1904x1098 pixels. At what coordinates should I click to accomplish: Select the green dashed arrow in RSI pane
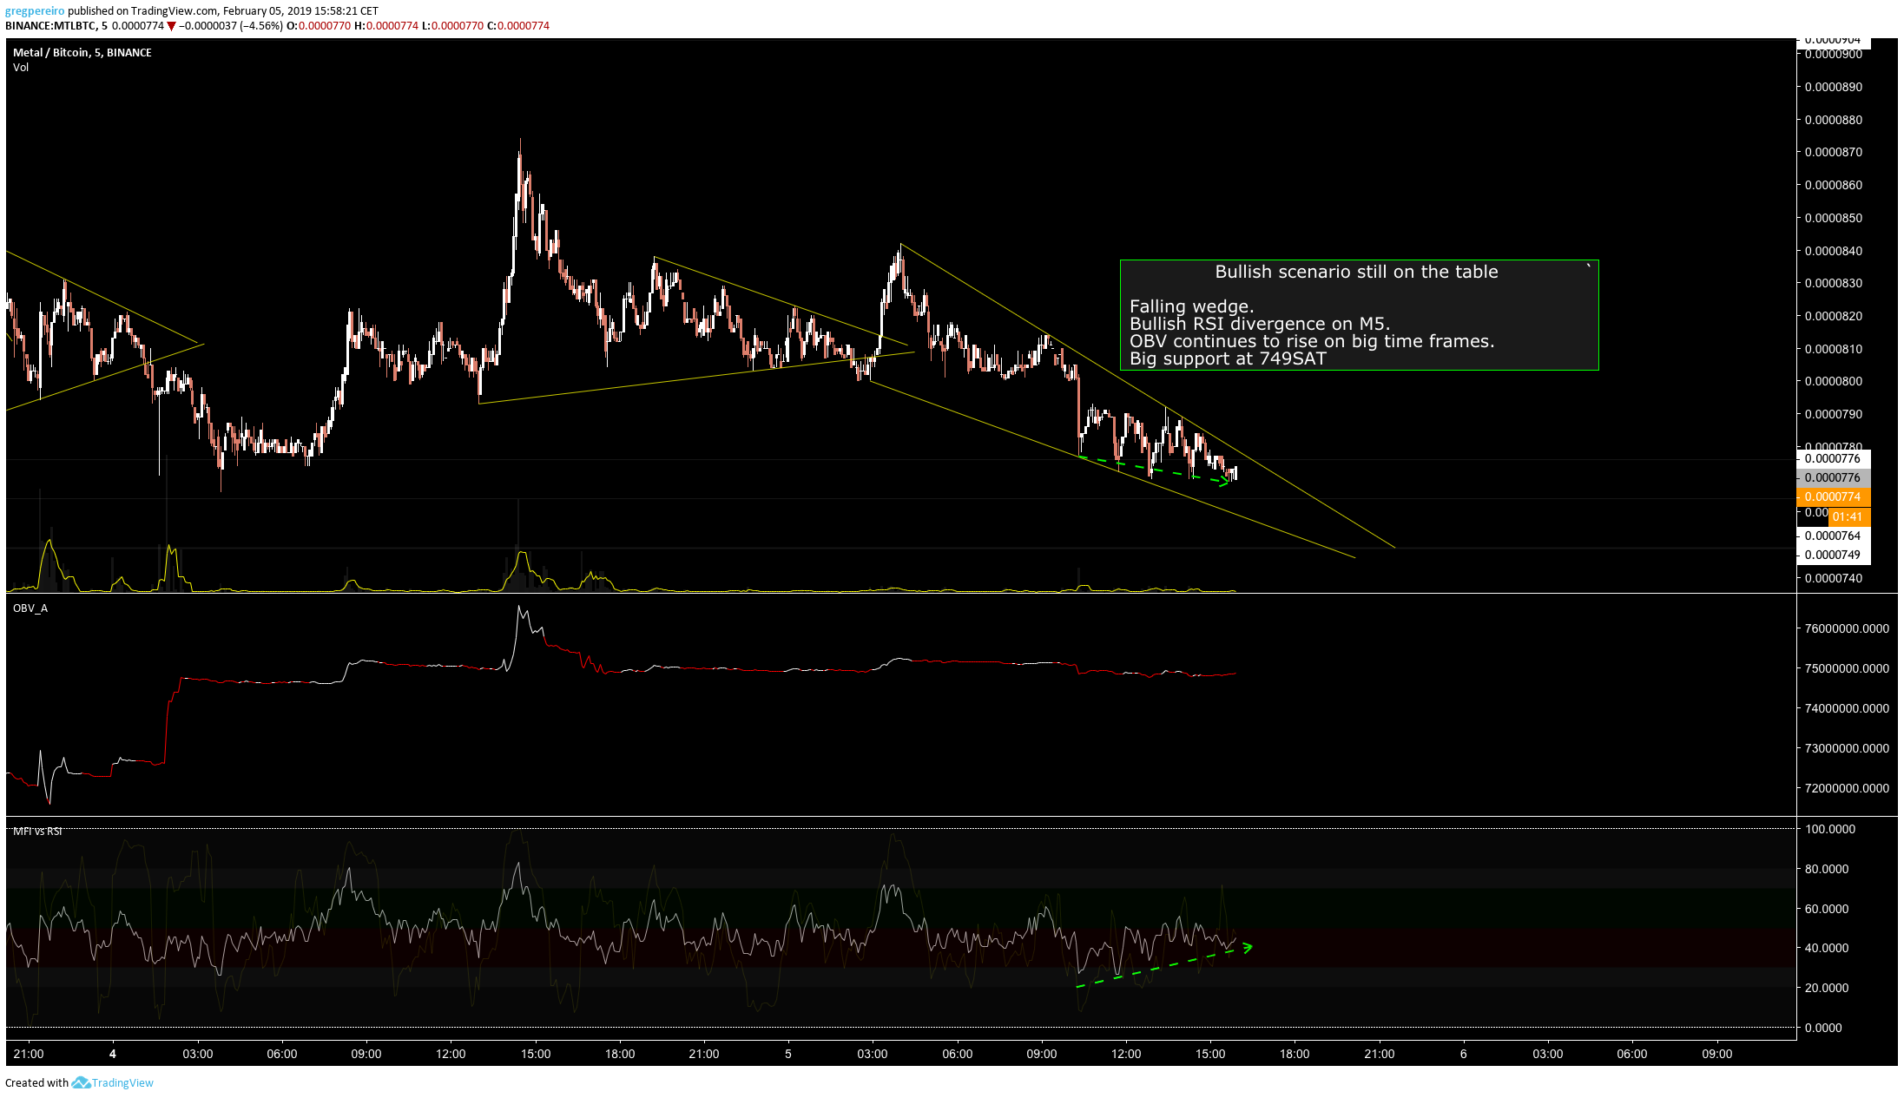click(1164, 965)
